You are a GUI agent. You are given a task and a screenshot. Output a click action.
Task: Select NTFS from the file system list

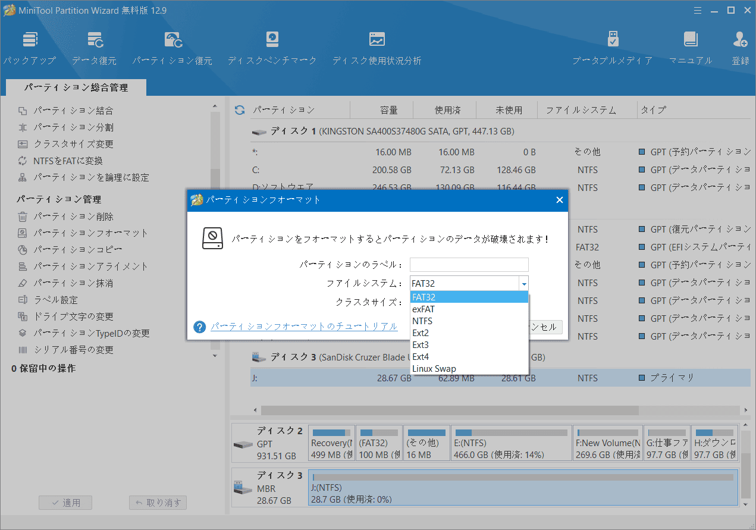pos(469,321)
